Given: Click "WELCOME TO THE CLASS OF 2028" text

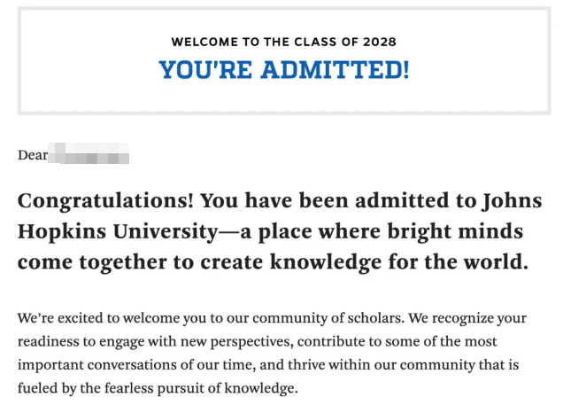Looking at the screenshot, I should 283,42.
